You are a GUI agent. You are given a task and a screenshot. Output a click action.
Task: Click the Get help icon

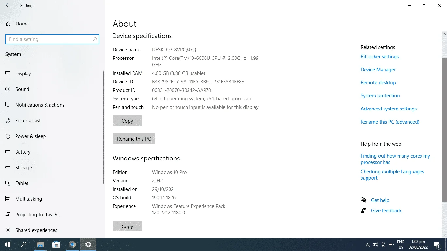[x=363, y=200]
